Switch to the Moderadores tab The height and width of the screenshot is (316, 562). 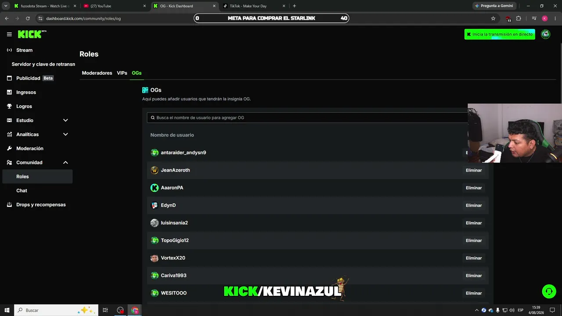click(97, 73)
